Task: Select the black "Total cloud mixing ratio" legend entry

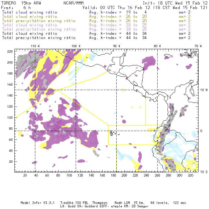Action: 30,33
